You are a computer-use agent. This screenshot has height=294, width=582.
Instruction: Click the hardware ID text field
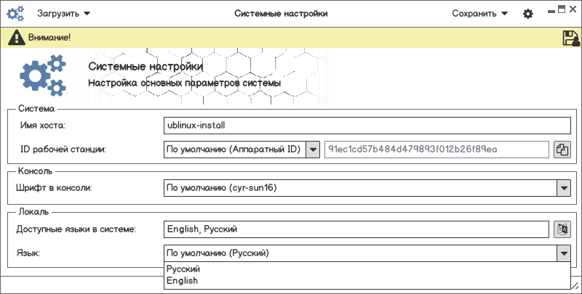tap(436, 150)
